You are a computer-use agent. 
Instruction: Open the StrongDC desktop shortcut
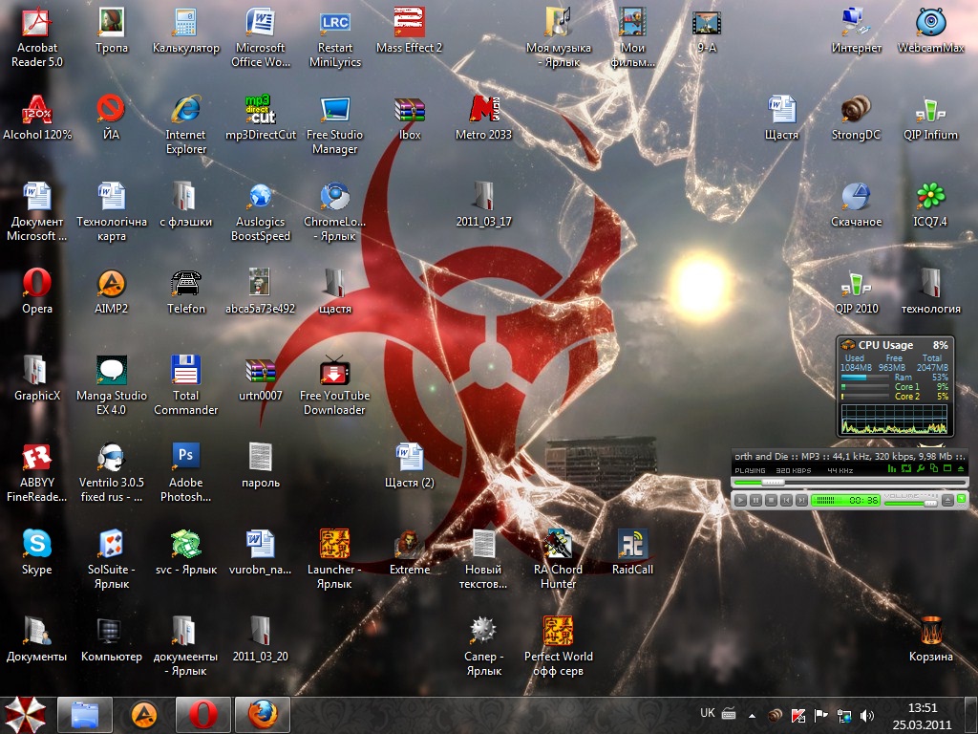pos(855,111)
